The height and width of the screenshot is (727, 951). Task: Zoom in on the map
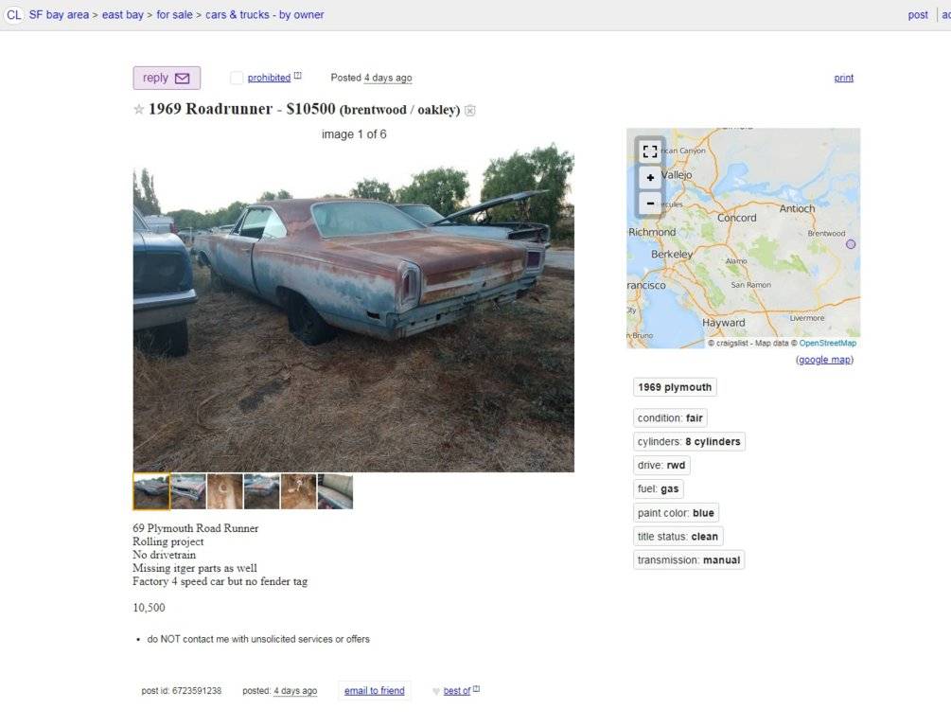point(650,178)
